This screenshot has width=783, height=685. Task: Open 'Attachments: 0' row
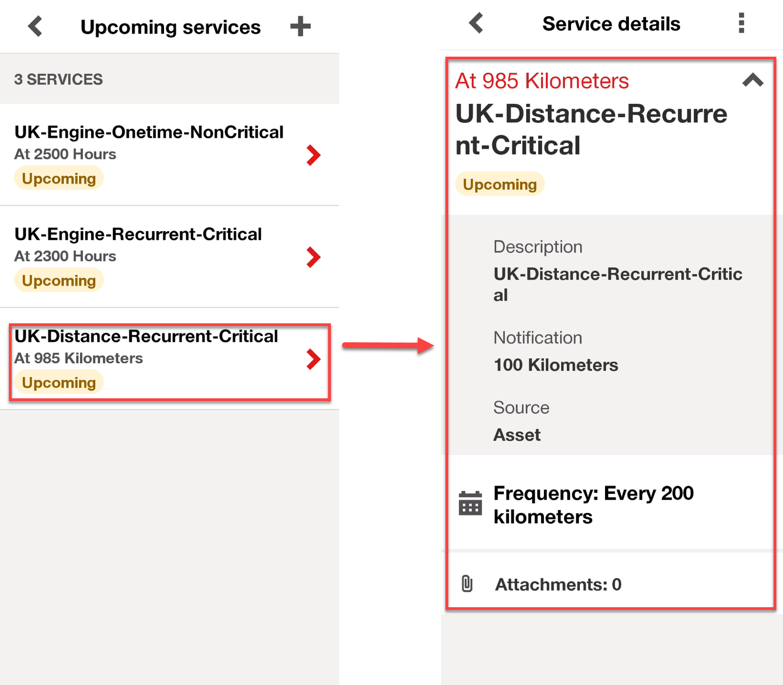pos(611,584)
